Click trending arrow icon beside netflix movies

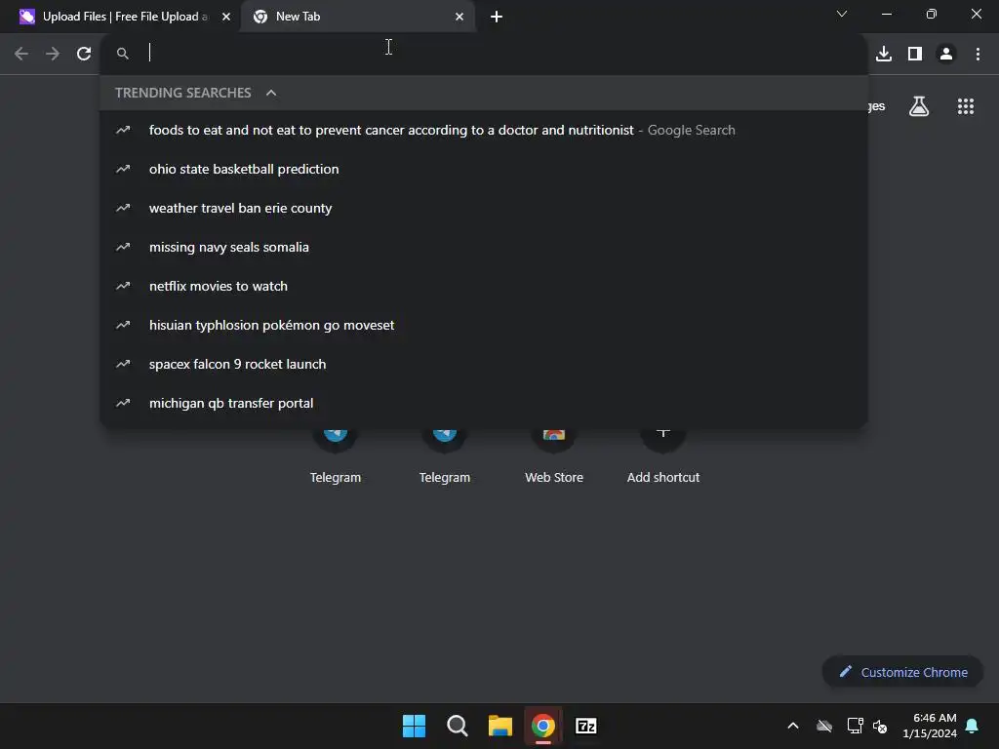(123, 286)
